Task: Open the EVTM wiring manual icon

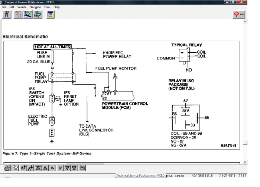Action: tap(17, 14)
